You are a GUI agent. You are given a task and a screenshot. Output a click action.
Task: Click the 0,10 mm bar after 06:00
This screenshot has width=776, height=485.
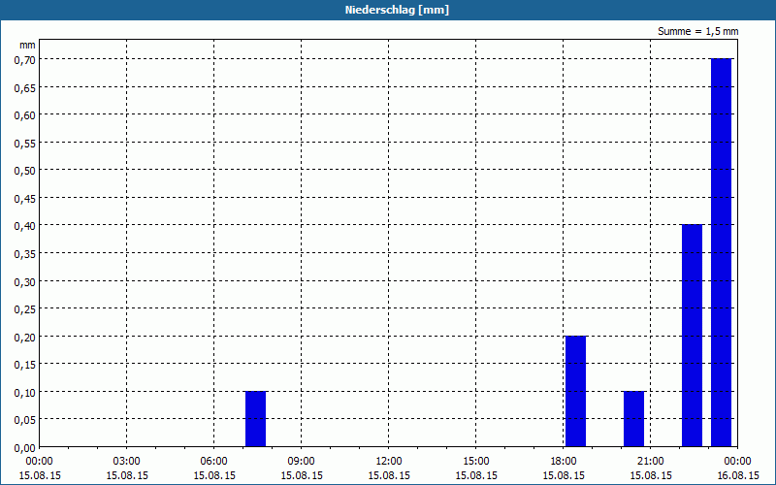coord(255,419)
